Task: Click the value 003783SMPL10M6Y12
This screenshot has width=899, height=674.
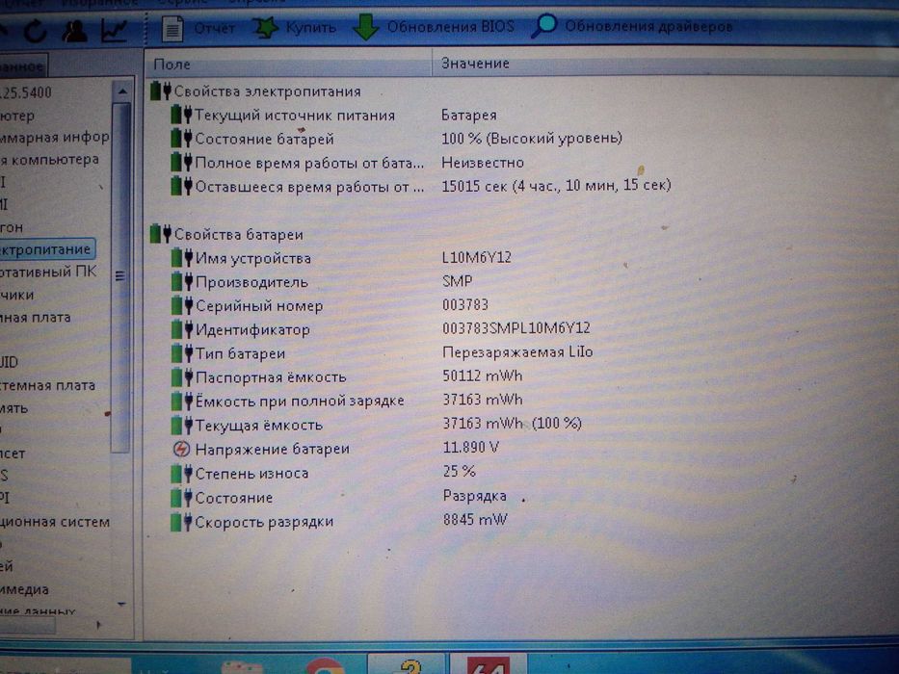Action: click(x=516, y=327)
